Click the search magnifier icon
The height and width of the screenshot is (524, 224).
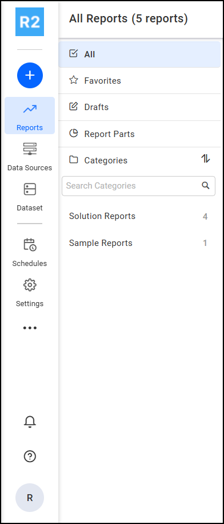click(206, 186)
